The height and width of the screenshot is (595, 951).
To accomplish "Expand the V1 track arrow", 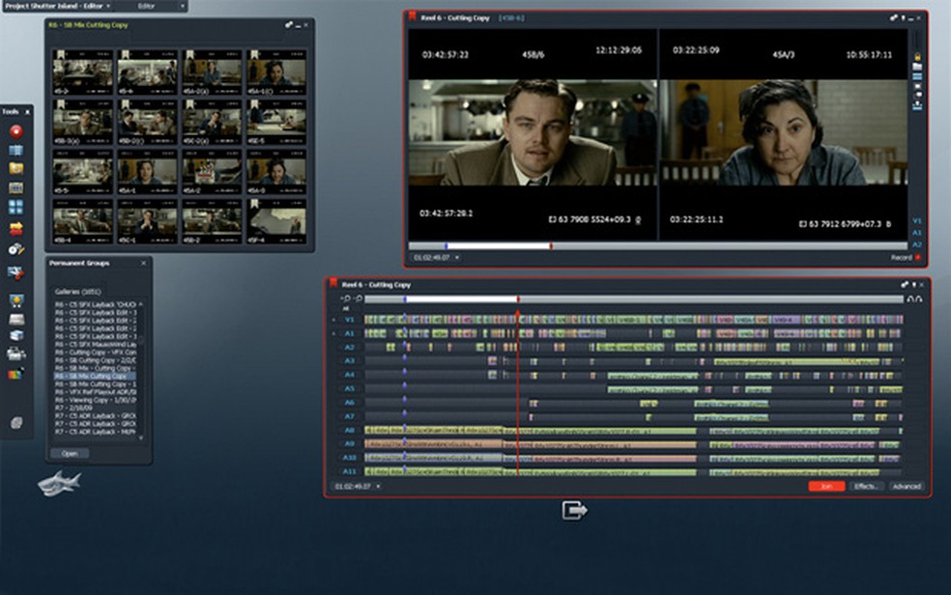I will pos(333,320).
